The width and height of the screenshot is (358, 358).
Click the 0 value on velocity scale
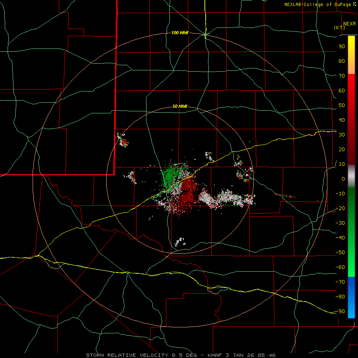point(343,179)
